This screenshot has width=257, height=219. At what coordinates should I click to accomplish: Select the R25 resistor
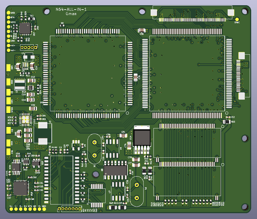(226, 122)
